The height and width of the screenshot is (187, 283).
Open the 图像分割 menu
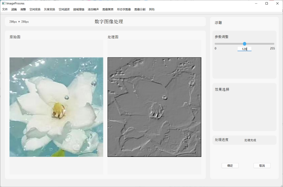pos(140,9)
